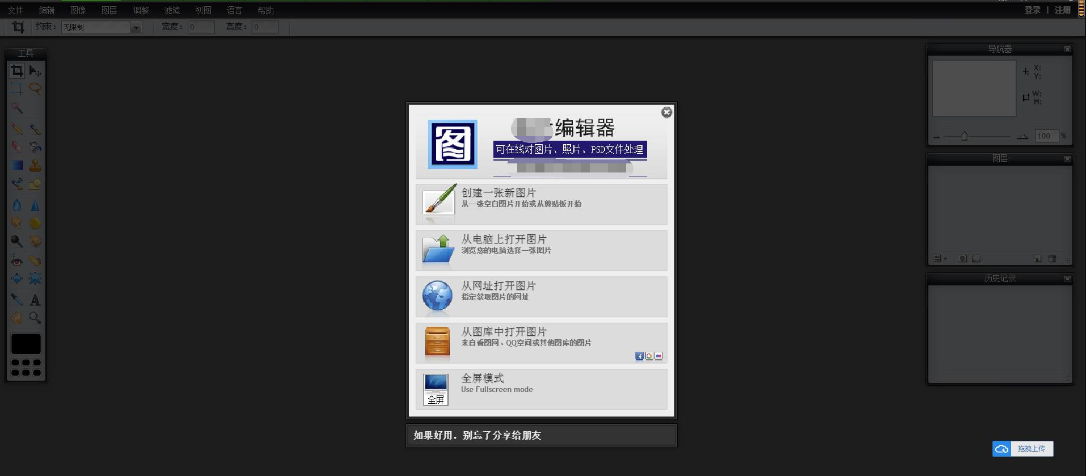Viewport: 1086px width, 476px height.
Task: Select the Drawing shapes tool
Action: pyautogui.click(x=35, y=183)
